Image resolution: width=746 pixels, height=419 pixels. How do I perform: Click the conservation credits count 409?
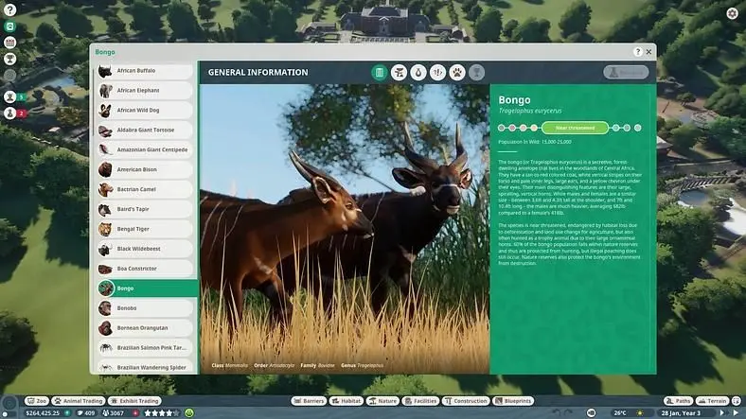pos(85,412)
